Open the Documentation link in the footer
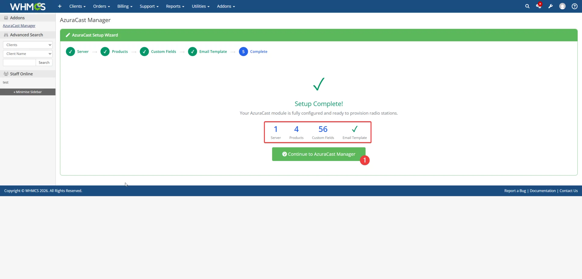Image resolution: width=582 pixels, height=279 pixels. [543, 191]
